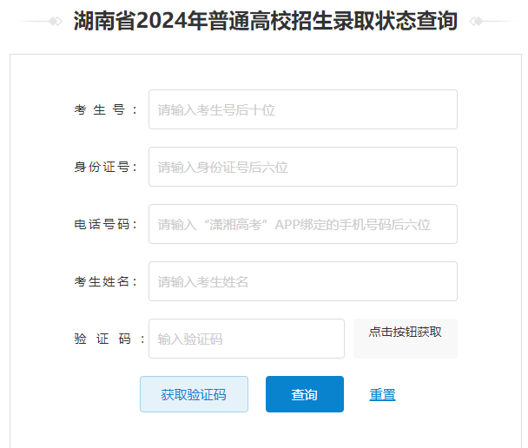This screenshot has height=448, width=528.
Task: Focus the 考生号 input field
Action: [302, 109]
